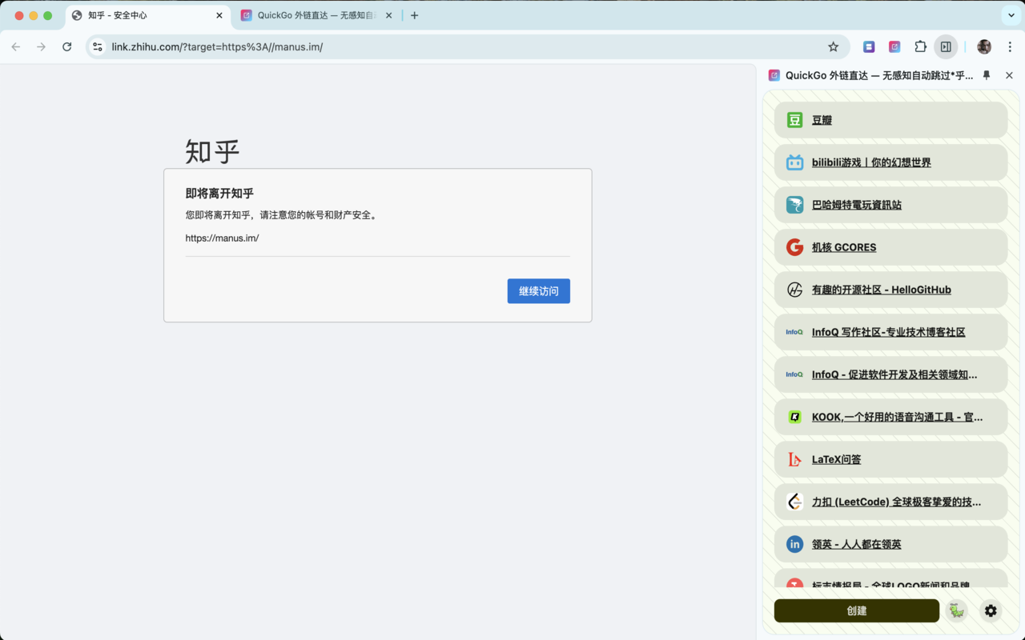Click the caterpillar mascot icon near 创建
This screenshot has height=640, width=1025.
pyautogui.click(x=956, y=610)
